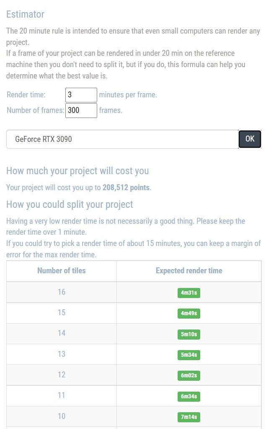This screenshot has height=429, width=266.
Task: Click the 16 tiles row cell
Action: coord(62,292)
